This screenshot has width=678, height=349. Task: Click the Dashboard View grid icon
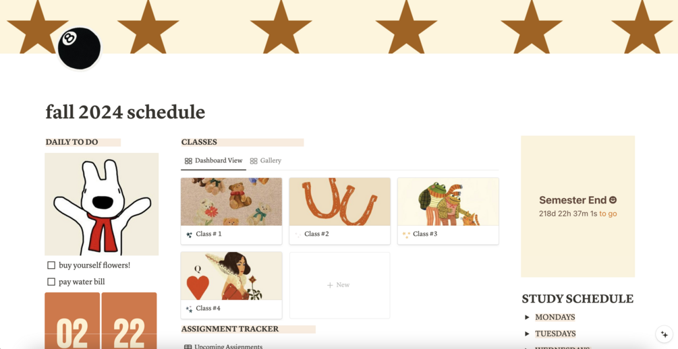pyautogui.click(x=188, y=161)
